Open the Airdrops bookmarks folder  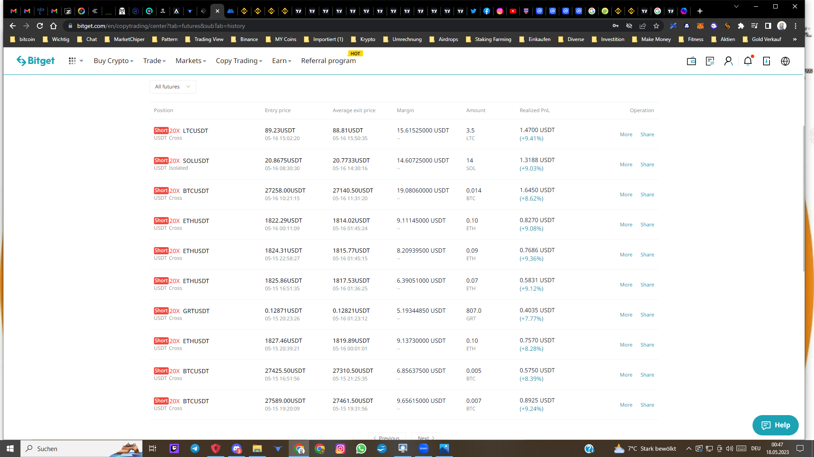(x=443, y=39)
